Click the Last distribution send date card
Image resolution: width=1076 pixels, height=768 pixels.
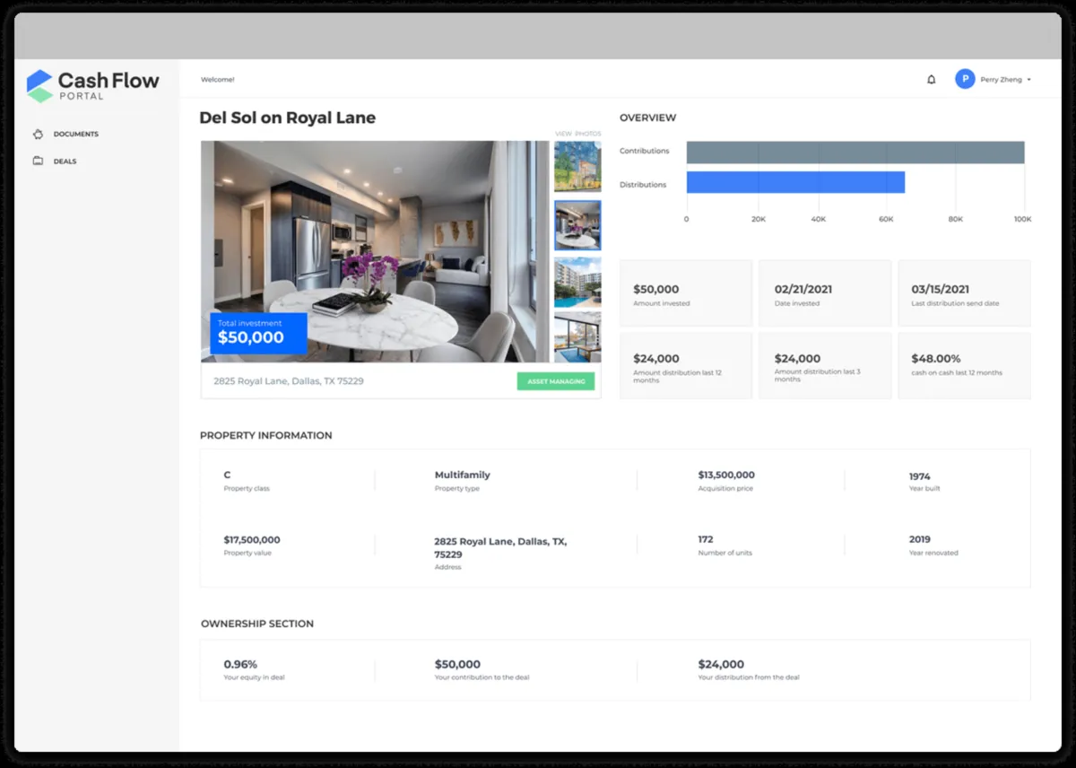tap(964, 292)
